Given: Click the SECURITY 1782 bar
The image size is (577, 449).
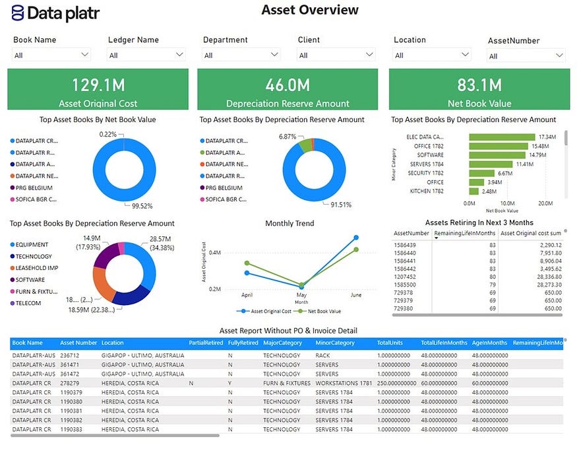Looking at the screenshot, I should click(x=481, y=173).
